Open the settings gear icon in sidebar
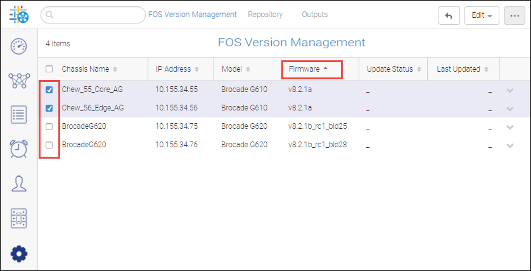The image size is (531, 271). (19, 253)
